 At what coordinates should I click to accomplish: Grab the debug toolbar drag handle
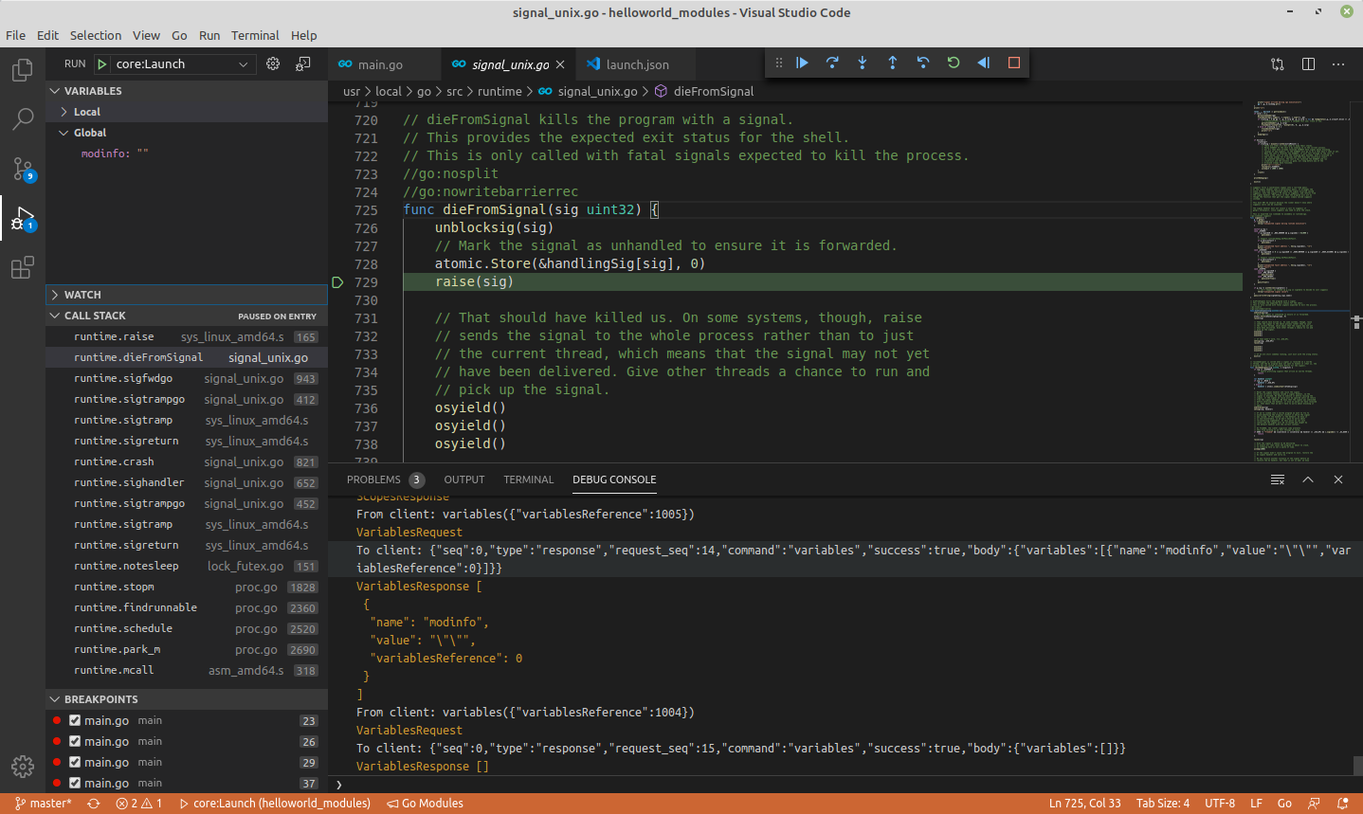tap(779, 63)
